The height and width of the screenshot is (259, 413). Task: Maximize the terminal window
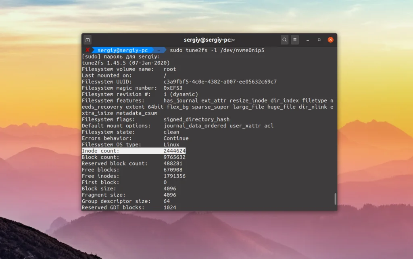click(x=319, y=40)
